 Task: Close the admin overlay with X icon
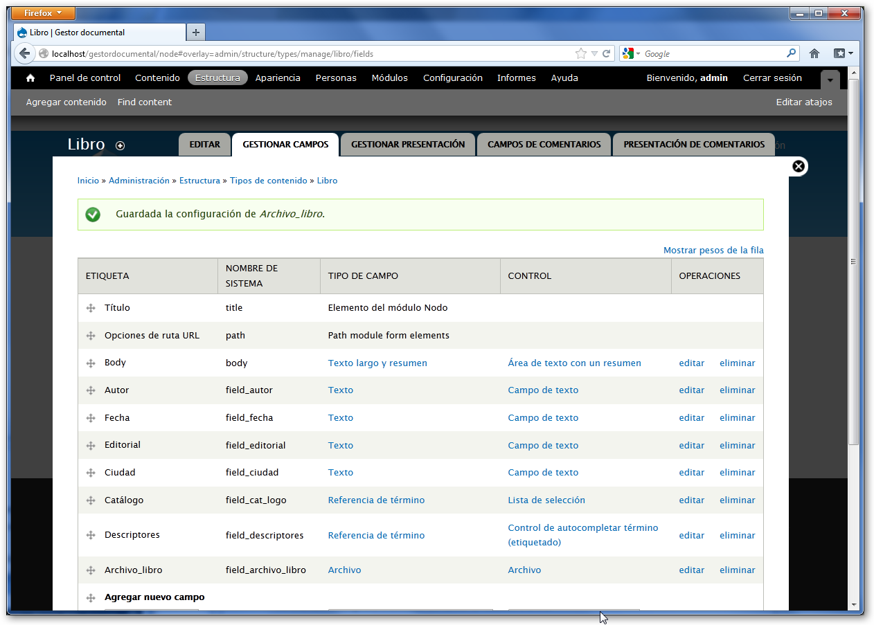click(798, 166)
